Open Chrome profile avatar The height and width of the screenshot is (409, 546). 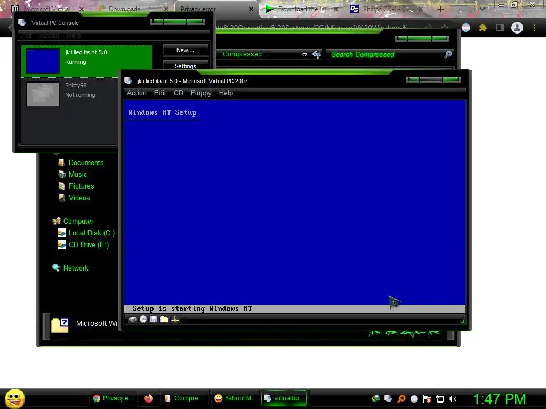tap(517, 28)
